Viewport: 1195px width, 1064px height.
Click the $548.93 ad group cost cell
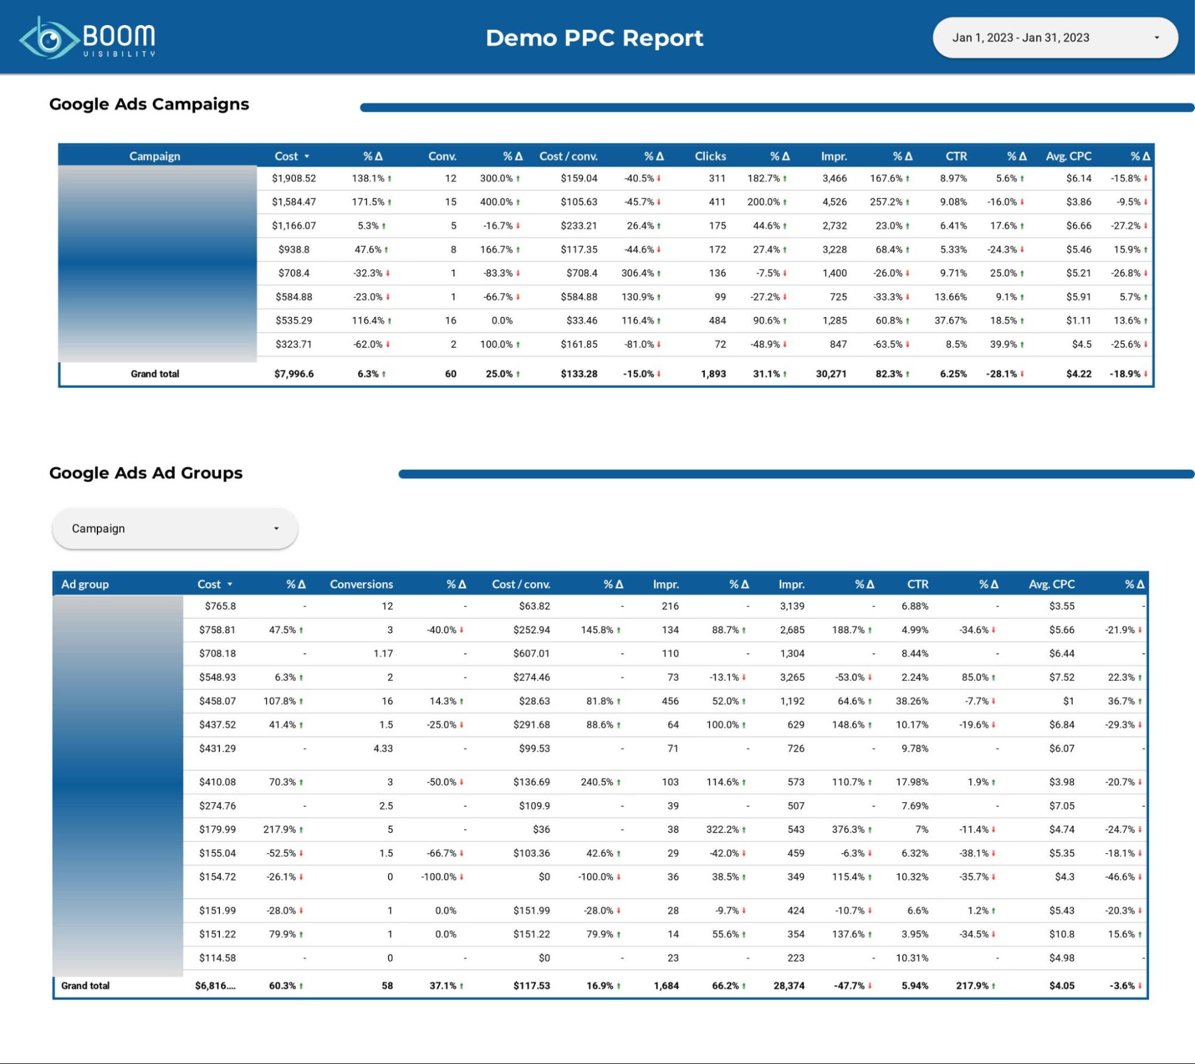(218, 677)
